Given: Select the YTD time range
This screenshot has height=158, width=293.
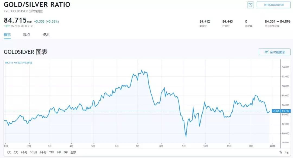Looking at the screenshot, I should [x=52, y=152].
